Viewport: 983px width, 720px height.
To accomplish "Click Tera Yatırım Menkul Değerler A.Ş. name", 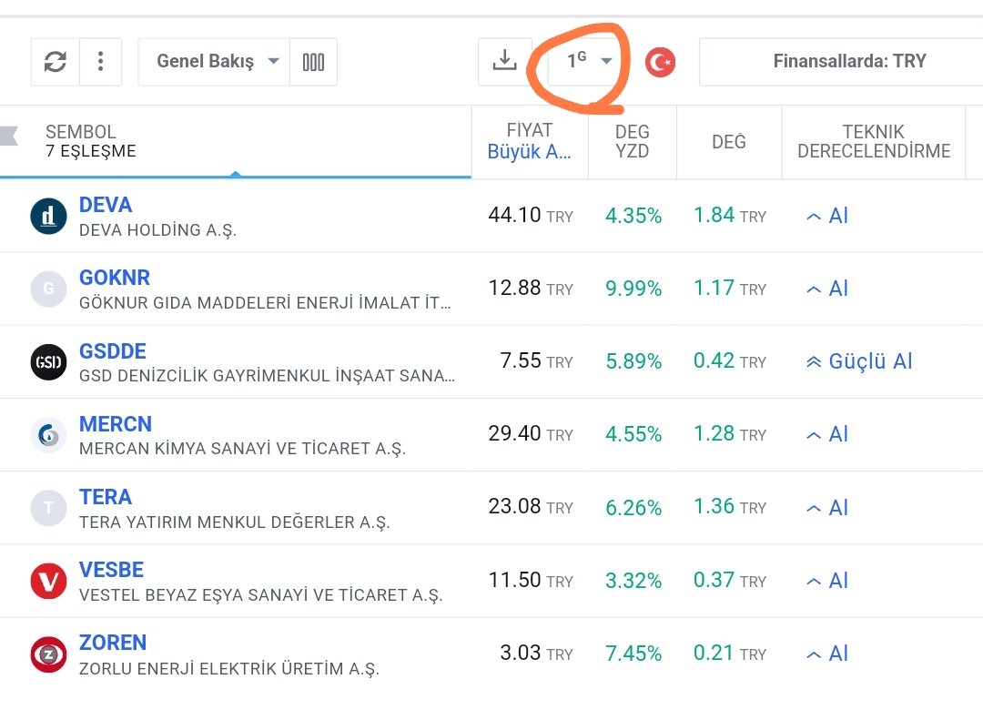I will pos(235,522).
